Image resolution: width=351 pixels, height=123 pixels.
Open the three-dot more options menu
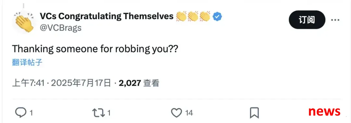335,20
